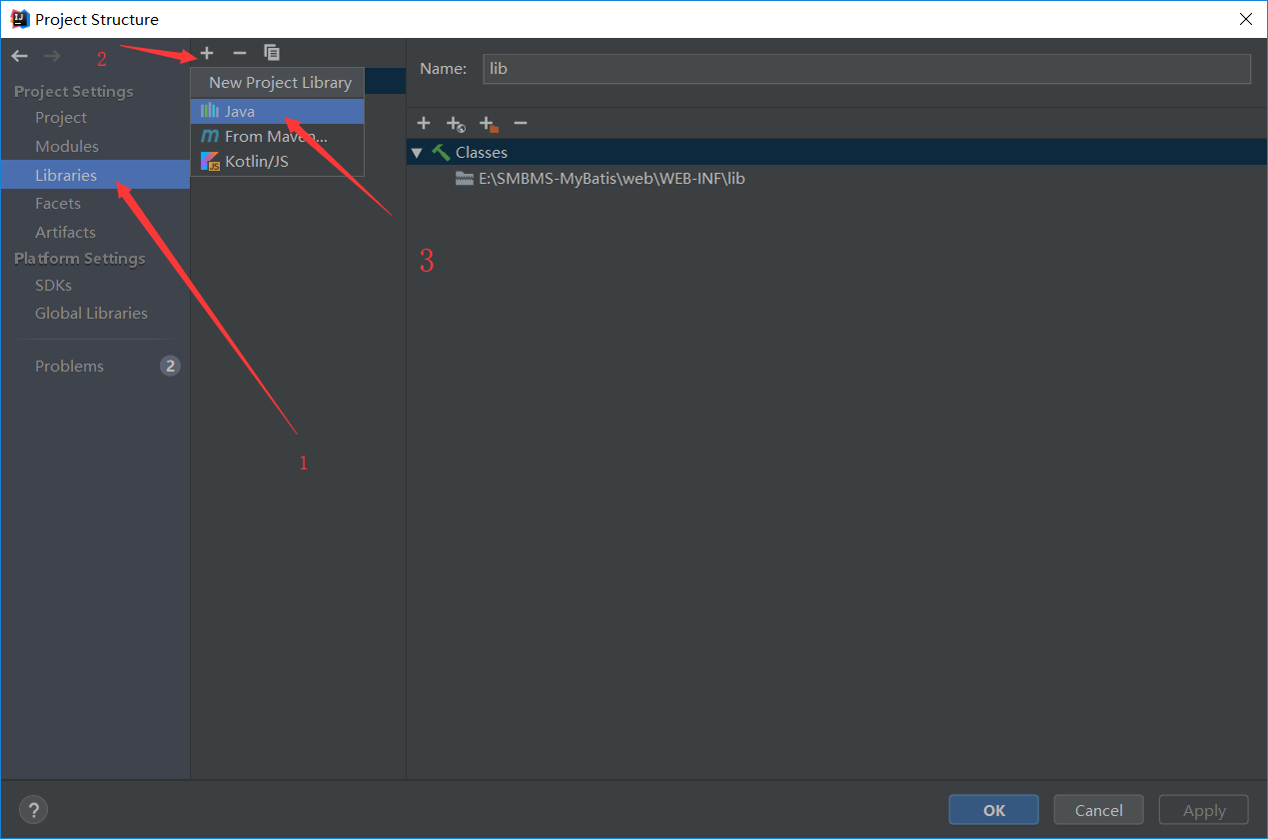Image resolution: width=1268 pixels, height=839 pixels.
Task: Attach directories using the folder-plus icon
Action: pyautogui.click(x=488, y=123)
